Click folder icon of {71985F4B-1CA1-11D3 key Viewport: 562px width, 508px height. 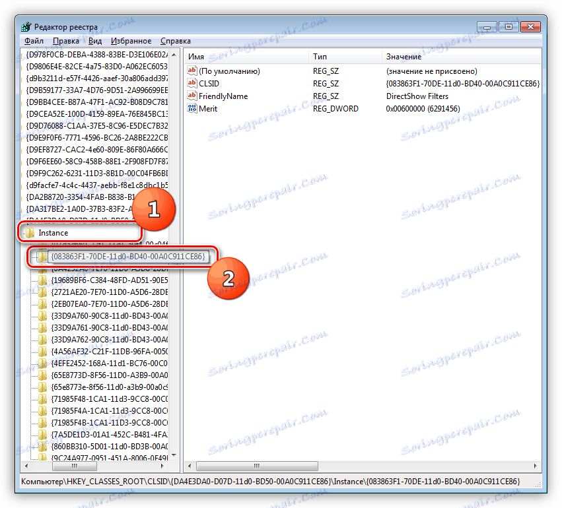click(x=42, y=422)
